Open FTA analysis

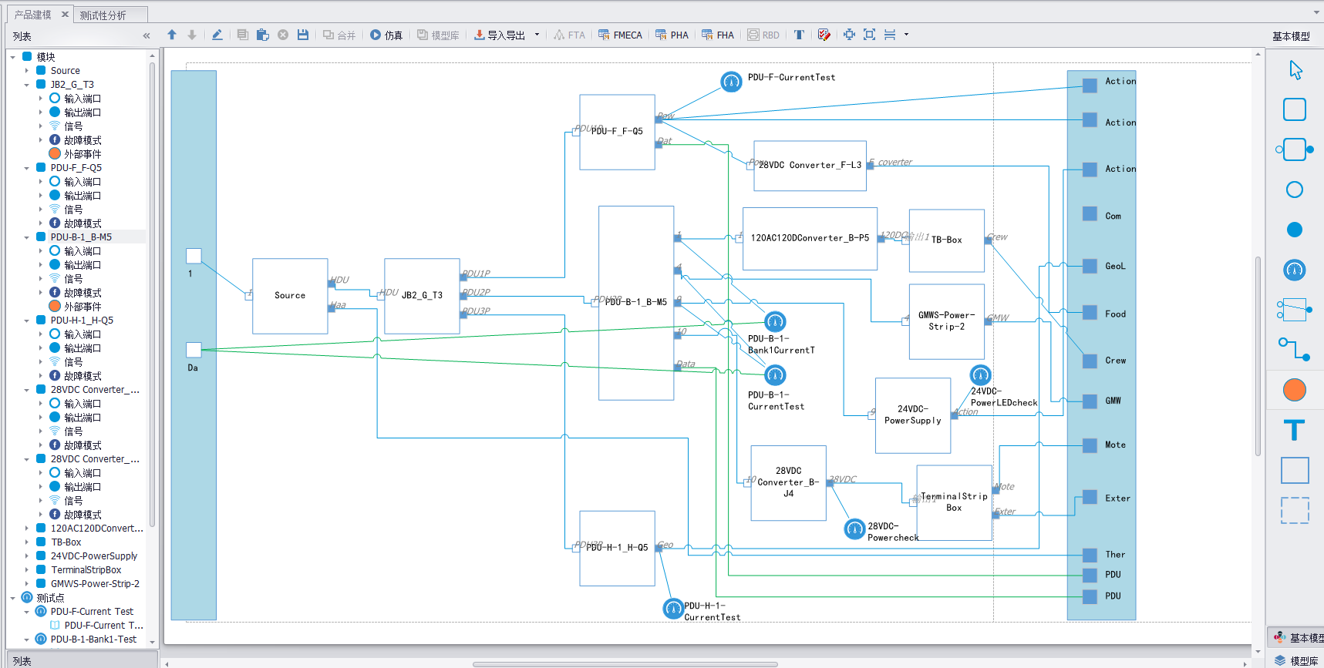pyautogui.click(x=570, y=35)
